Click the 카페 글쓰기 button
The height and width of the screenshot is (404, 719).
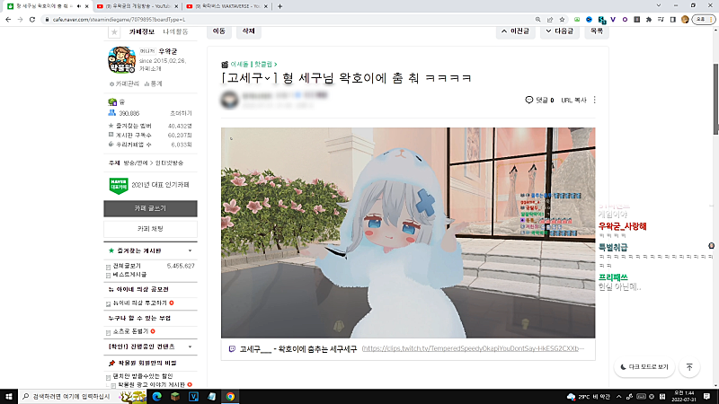tap(150, 208)
